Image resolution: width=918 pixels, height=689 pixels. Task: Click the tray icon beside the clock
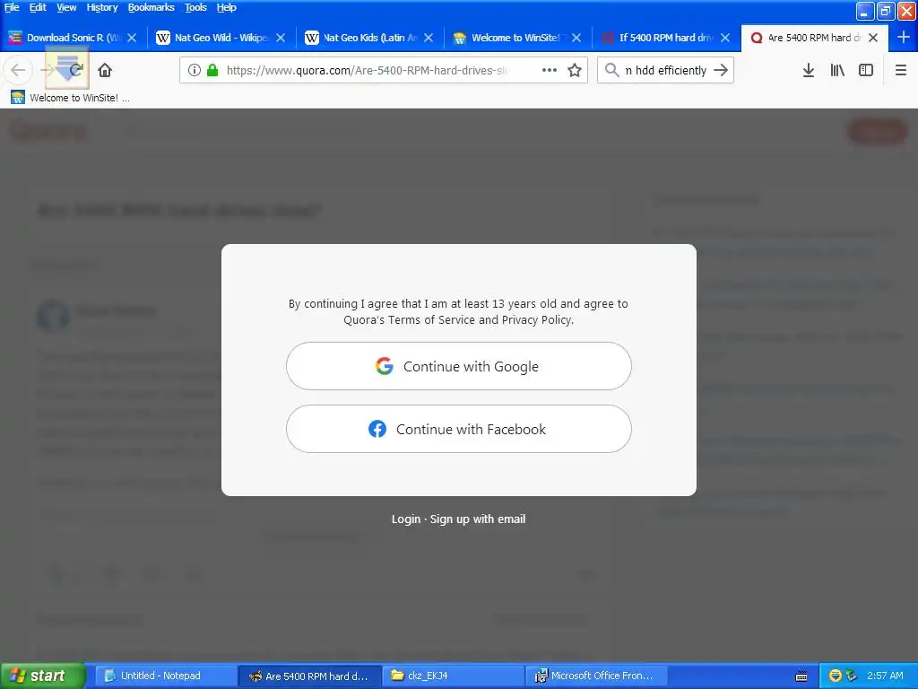click(x=852, y=676)
